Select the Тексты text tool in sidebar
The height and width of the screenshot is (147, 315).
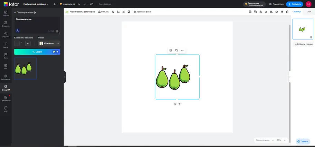click(6, 45)
